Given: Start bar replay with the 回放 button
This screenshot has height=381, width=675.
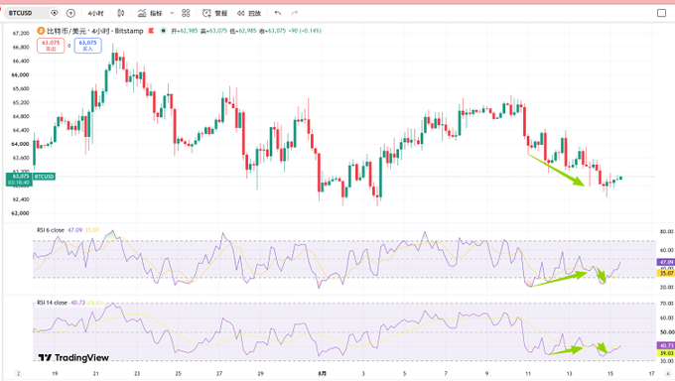Looking at the screenshot, I should tap(249, 13).
